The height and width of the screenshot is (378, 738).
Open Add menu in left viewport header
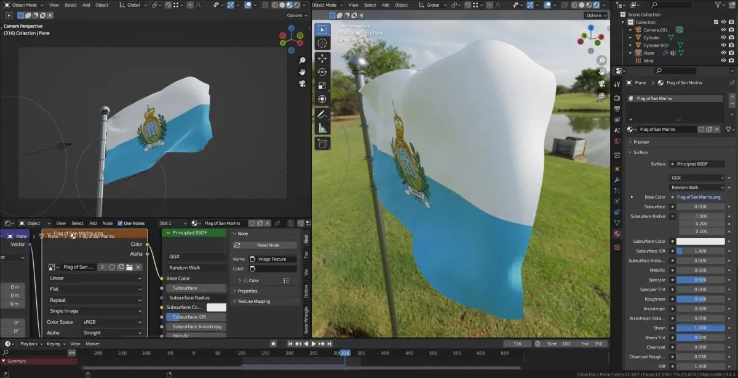[x=86, y=5]
